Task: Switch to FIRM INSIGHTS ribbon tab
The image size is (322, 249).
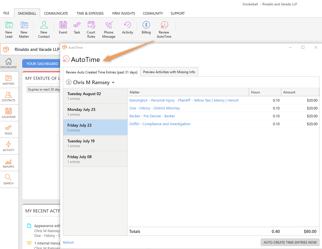Action: [x=124, y=13]
